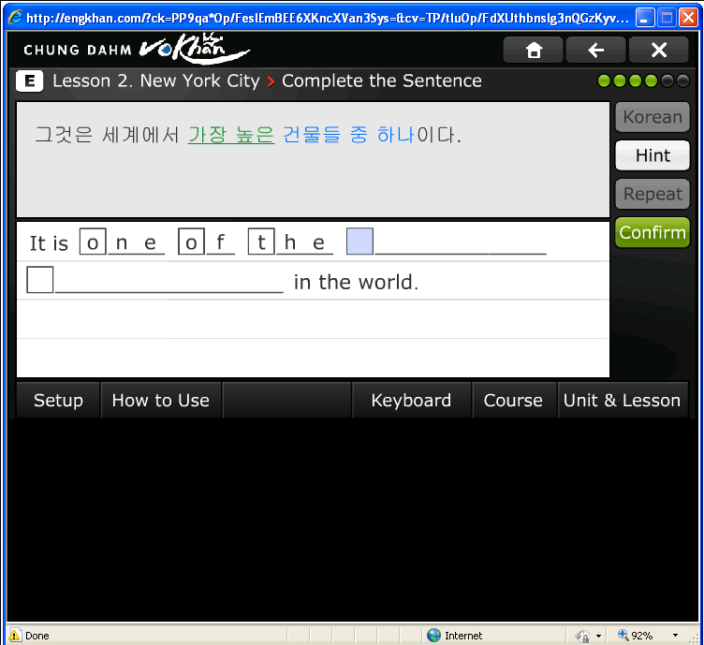This screenshot has width=704, height=645.
Task: Click the Internet zone globe icon
Action: (433, 635)
